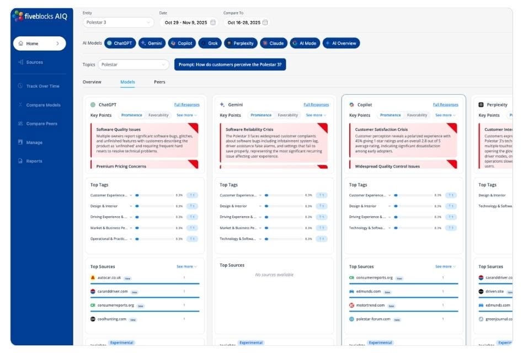Click the Prompt button about Polestar 3
Image resolution: width=523 pixels, height=353 pixels.
(x=230, y=65)
